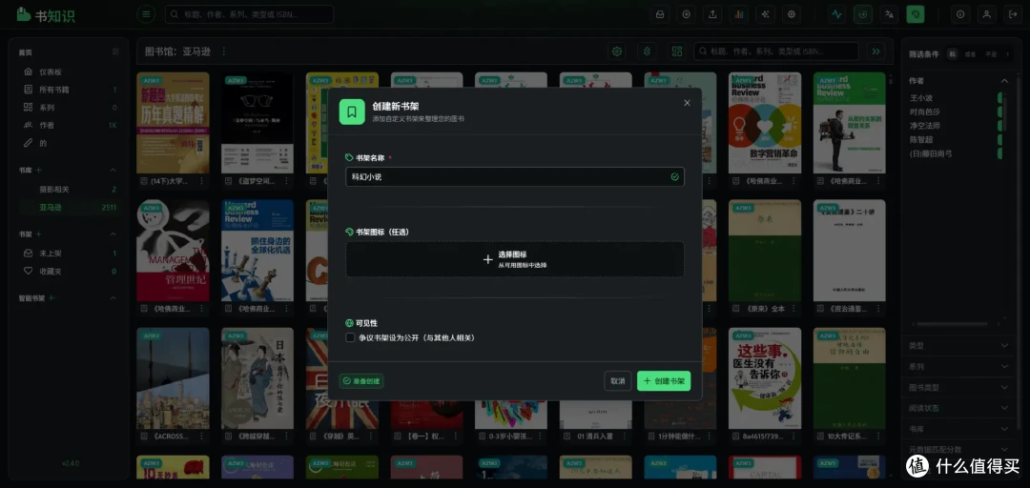Close the 创建新书架 dialog with X
The image size is (1030, 488).
coord(687,103)
